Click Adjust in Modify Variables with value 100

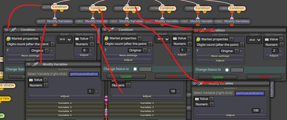(231, 115)
